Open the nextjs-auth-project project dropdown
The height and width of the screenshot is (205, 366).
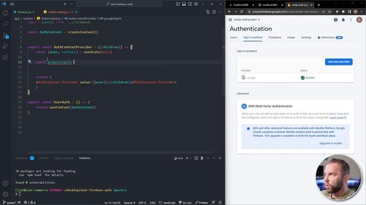247,20
